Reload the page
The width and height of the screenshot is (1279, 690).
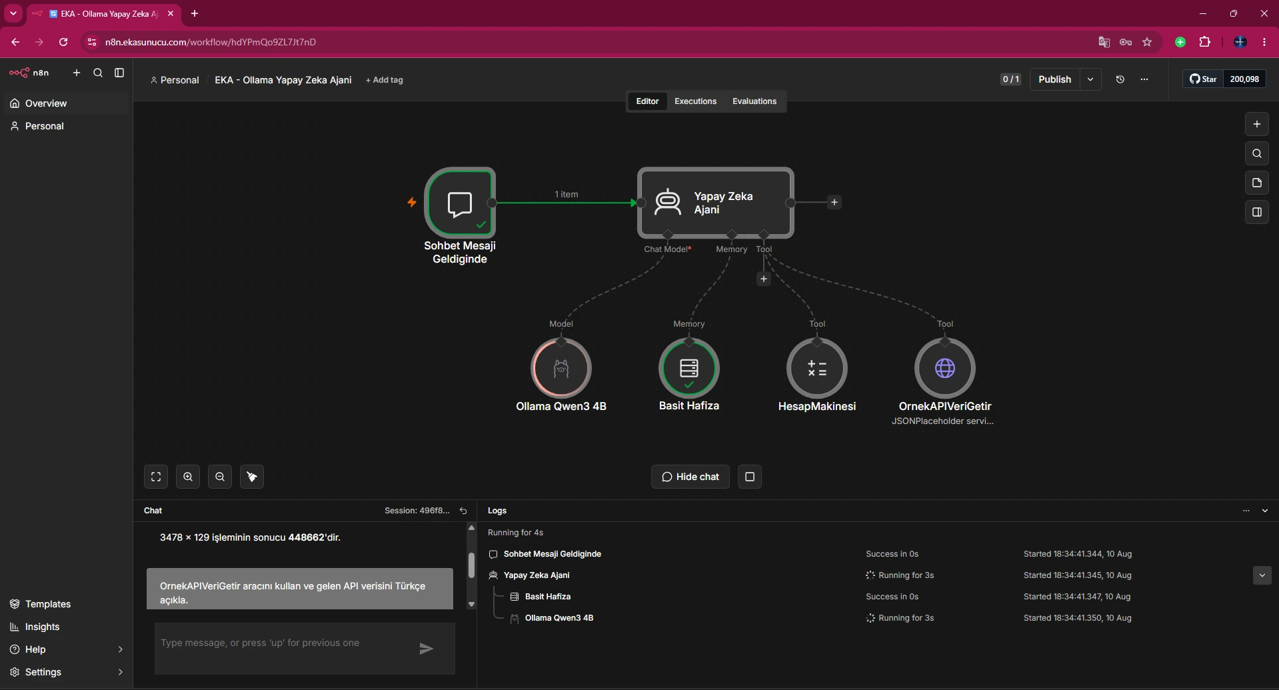[63, 42]
